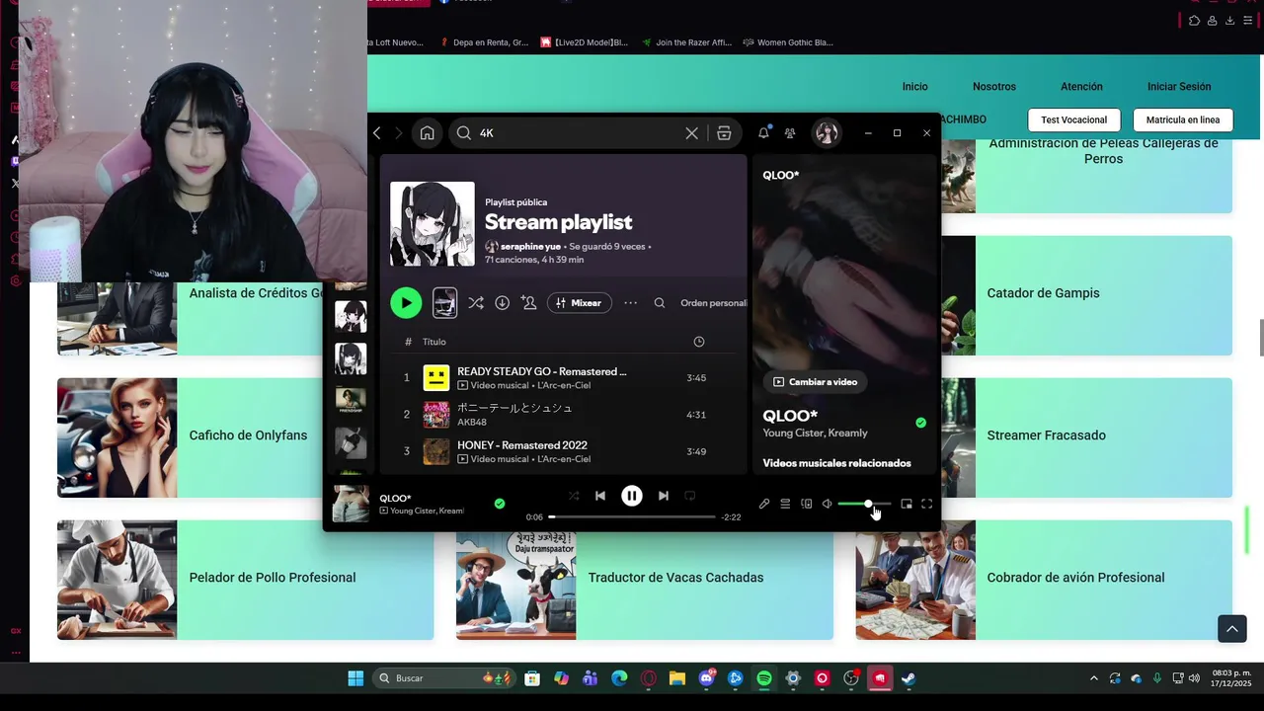Viewport: 1264px width, 711px height.
Task: Open Pelador de Pollo Profesional card
Action: pyautogui.click(x=245, y=580)
